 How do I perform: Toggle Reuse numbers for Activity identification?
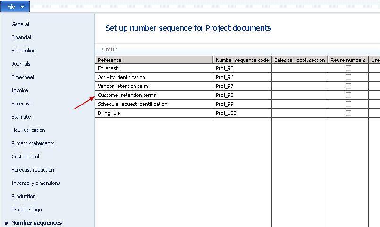pyautogui.click(x=348, y=77)
